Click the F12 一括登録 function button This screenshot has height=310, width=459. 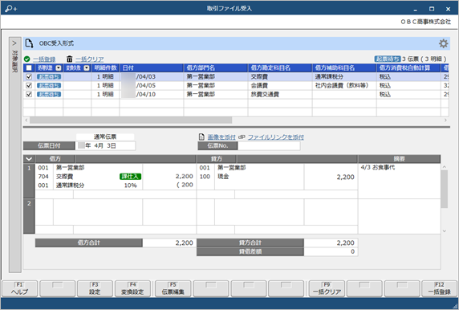[440, 288]
